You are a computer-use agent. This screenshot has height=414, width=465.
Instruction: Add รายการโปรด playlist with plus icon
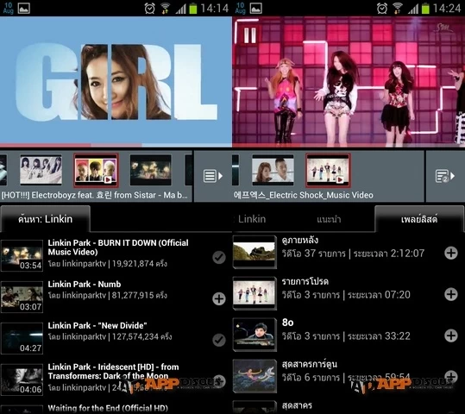450,294
